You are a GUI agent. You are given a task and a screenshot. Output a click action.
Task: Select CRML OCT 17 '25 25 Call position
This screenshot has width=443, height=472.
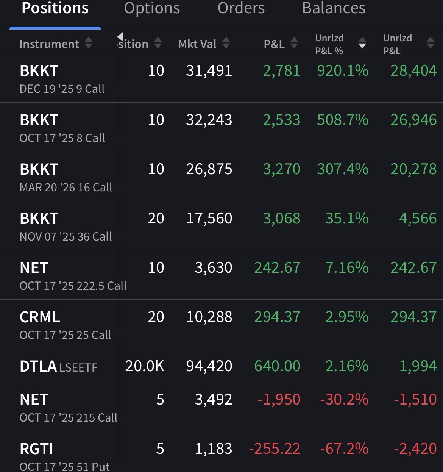[65, 325]
